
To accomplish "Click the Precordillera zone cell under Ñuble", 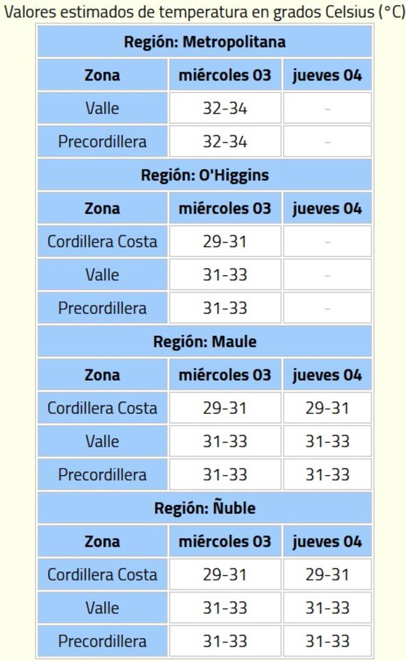I will click(102, 641).
